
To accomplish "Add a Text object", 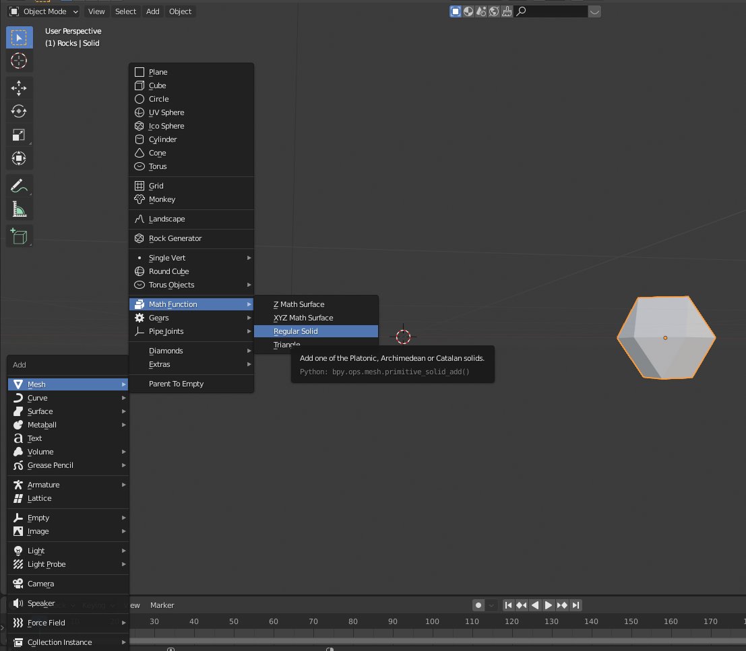I will point(68,438).
